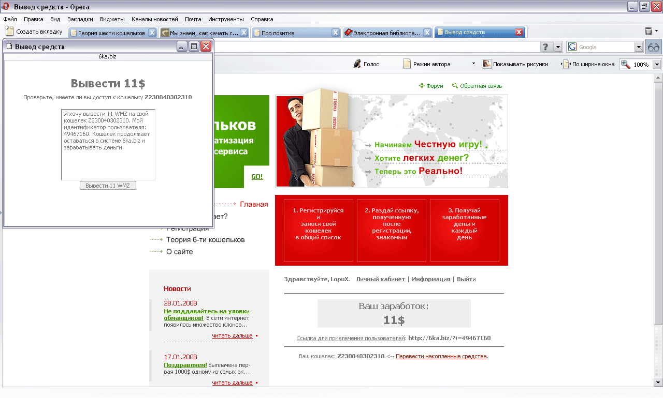Open the Закладки menu
The width and height of the screenshot is (663, 398).
click(x=80, y=19)
